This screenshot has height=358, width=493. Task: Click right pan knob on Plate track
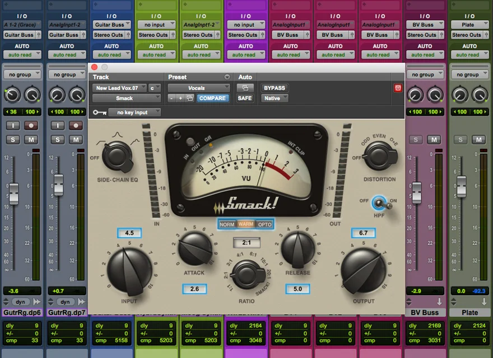point(480,95)
